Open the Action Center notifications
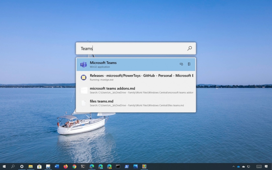This screenshot has width=272, height=170. [x=266, y=167]
